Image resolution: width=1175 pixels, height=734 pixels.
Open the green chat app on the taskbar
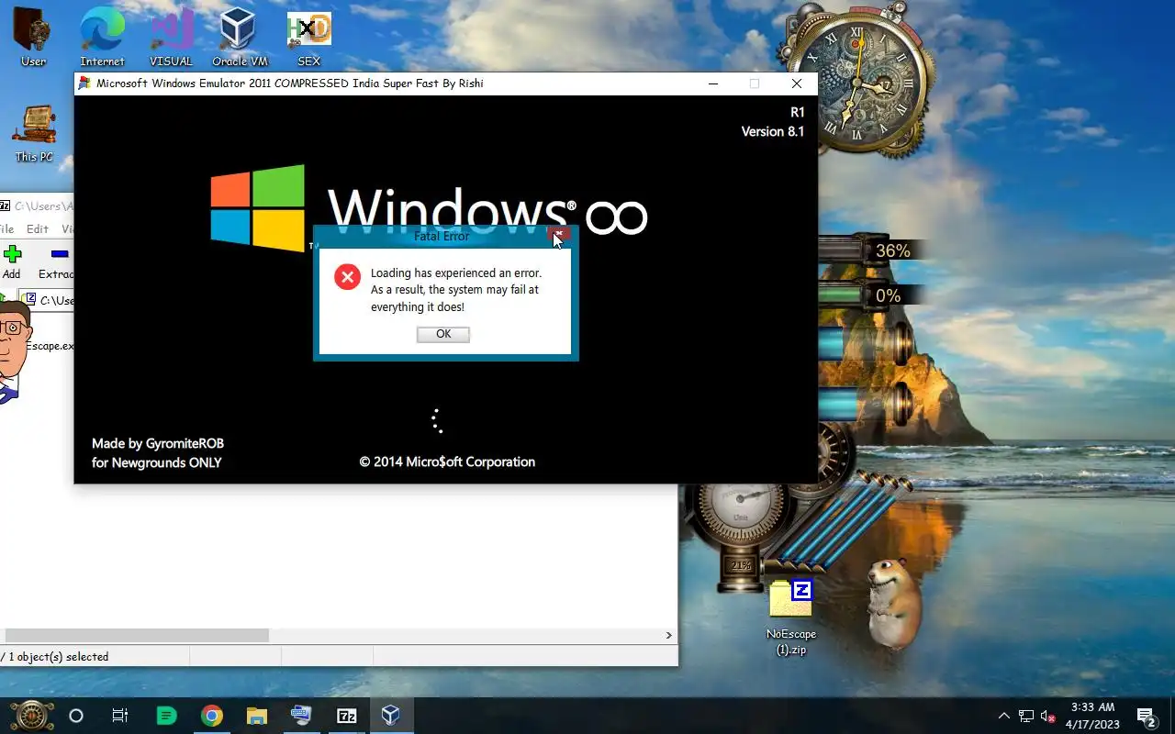(x=166, y=716)
